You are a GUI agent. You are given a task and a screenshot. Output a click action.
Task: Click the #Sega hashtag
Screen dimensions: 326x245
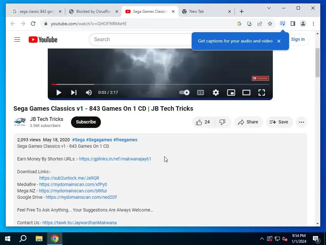tap(78, 140)
